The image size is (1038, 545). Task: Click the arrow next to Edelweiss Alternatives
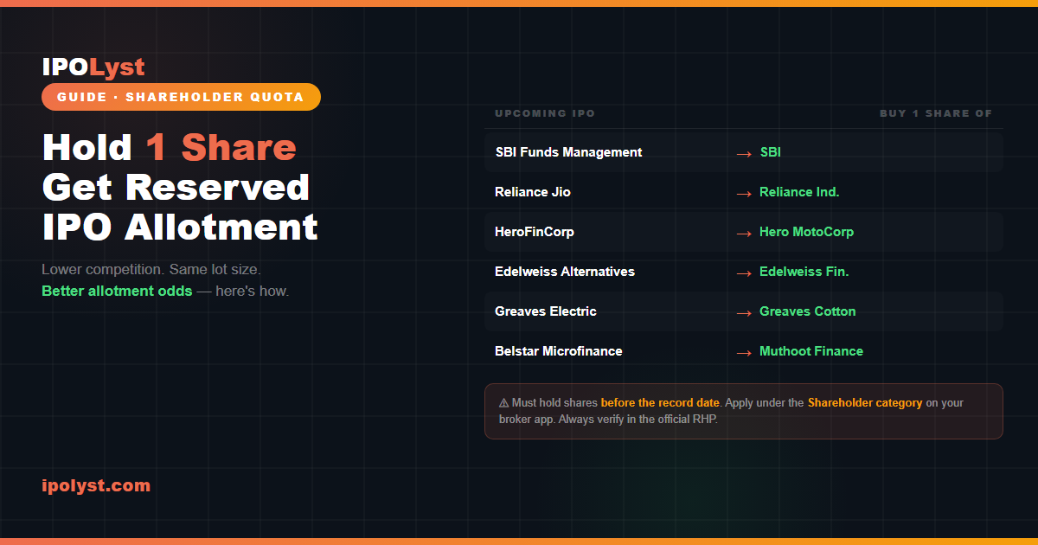tap(743, 272)
